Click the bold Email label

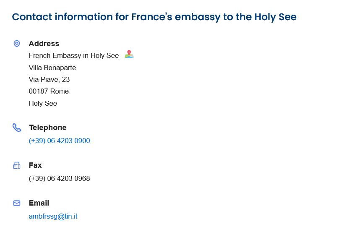(x=39, y=203)
